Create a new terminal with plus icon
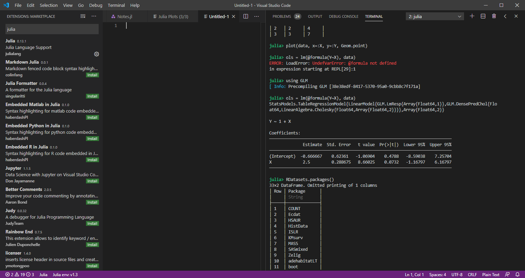The image size is (525, 278). (x=472, y=16)
